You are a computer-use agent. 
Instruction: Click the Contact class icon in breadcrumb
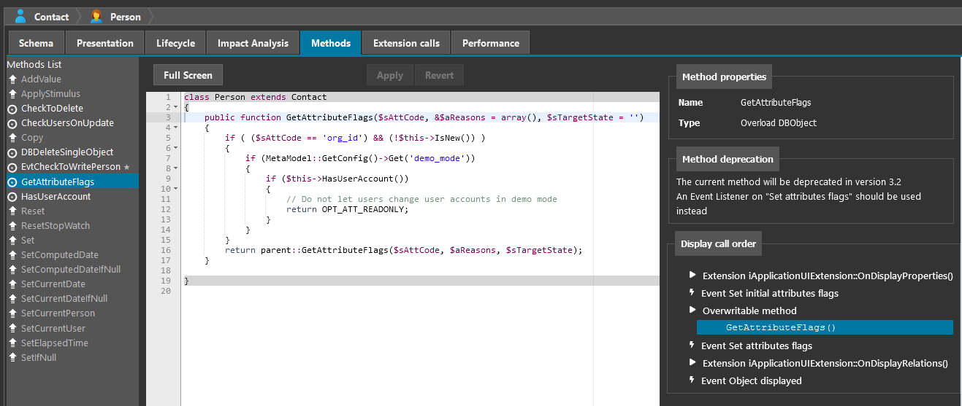[x=20, y=16]
